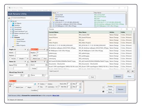Click the R reset icon of the Filters (12) panel
This screenshot has width=142, height=108.
(82, 81)
